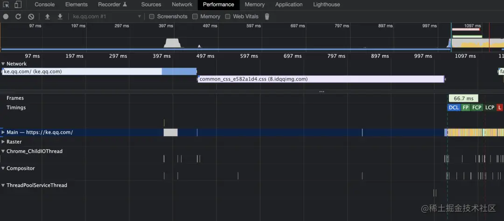
Task: Open the Network tab
Action: pos(182,5)
